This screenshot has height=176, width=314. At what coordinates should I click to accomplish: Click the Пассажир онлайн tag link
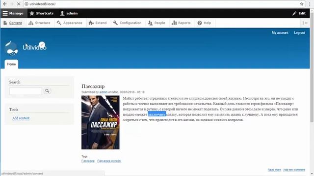tap(109, 161)
